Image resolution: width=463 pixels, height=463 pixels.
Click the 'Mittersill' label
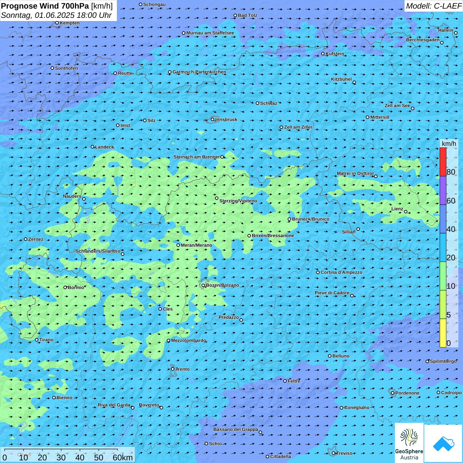click(380, 117)
